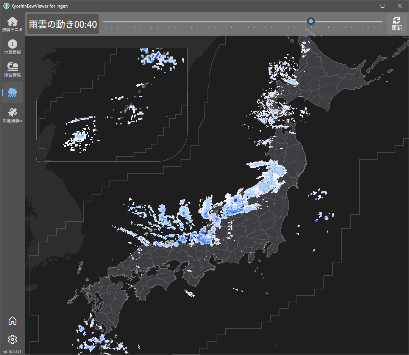The width and height of the screenshot is (409, 355).
Task: Click the 雨雲の動き00:40 time label
Action: 63,24
